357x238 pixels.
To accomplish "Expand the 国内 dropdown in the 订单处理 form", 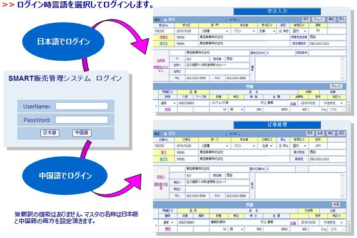I will click(x=299, y=146).
